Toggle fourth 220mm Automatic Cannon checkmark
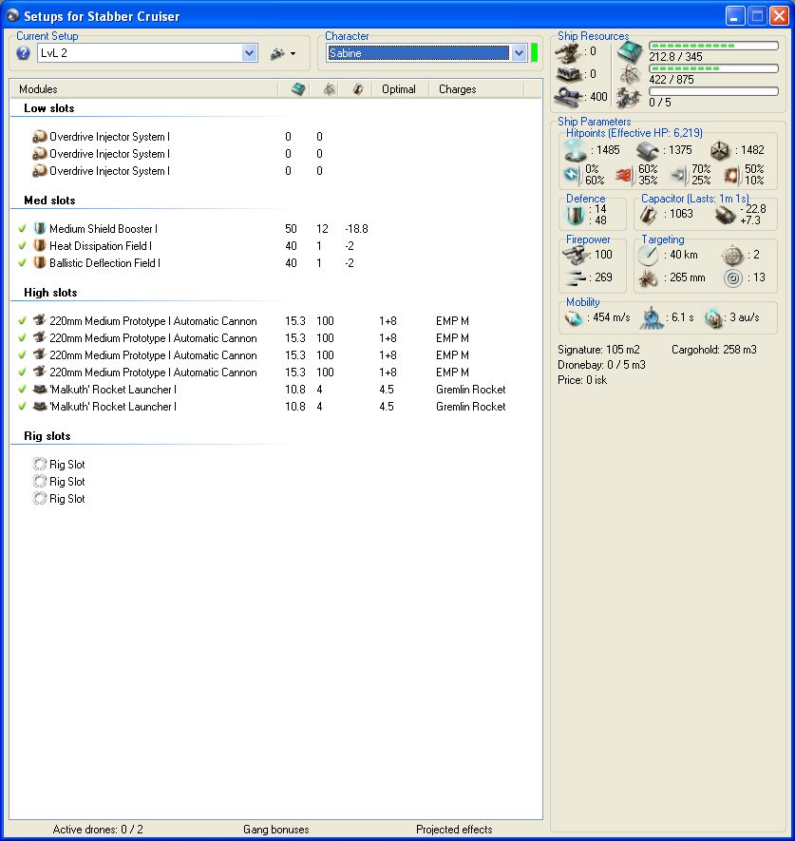 22,373
